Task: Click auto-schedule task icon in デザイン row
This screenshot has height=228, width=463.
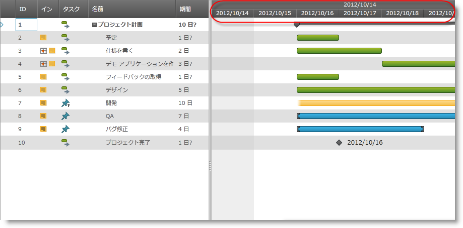Action: 65,90
